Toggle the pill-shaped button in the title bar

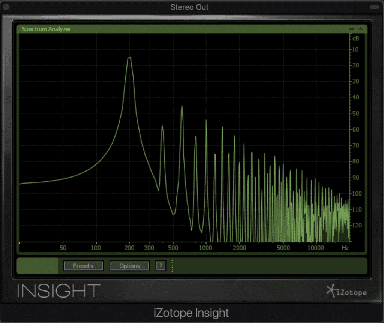375,7
